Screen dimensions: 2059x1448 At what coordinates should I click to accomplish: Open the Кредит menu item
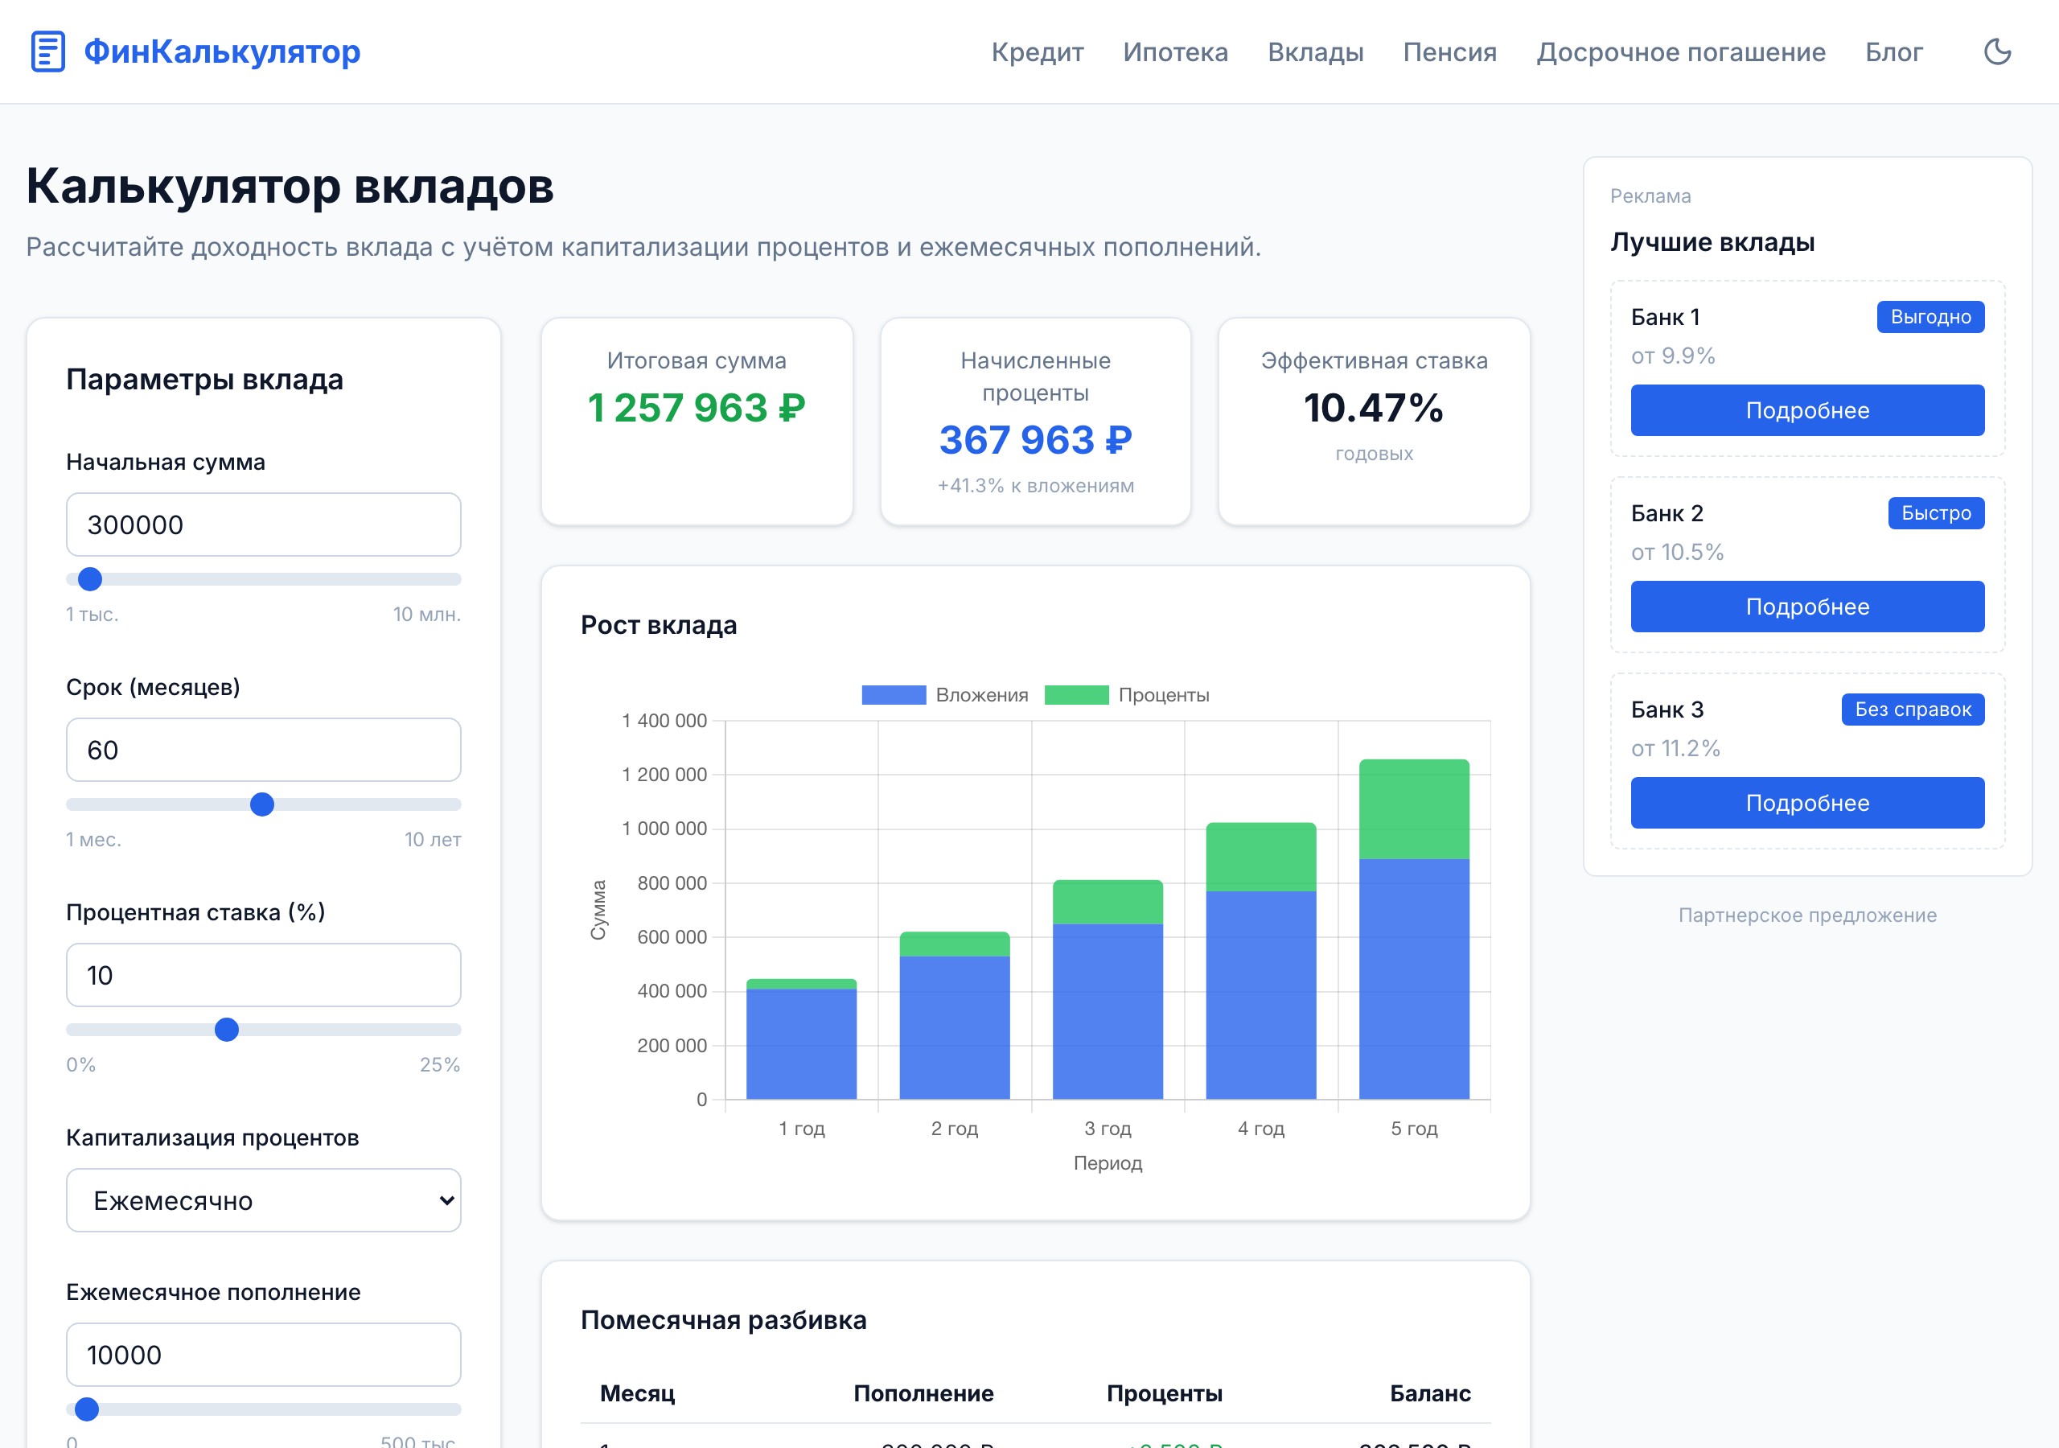coord(1037,52)
